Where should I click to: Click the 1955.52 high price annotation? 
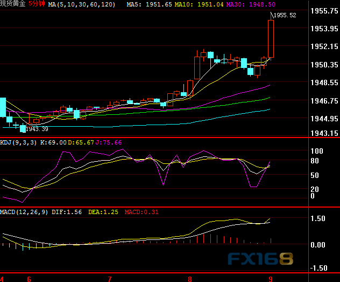tap(285, 15)
